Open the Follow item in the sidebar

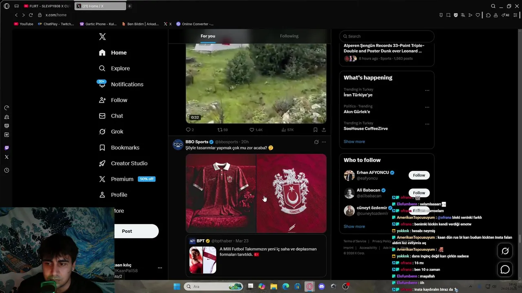(x=113, y=100)
